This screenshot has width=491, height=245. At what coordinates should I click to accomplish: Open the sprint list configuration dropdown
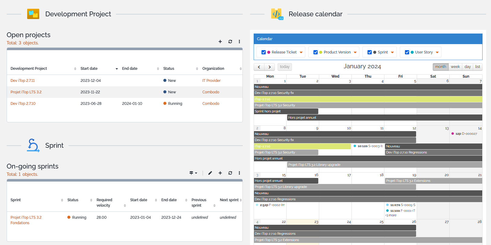[x=193, y=173]
